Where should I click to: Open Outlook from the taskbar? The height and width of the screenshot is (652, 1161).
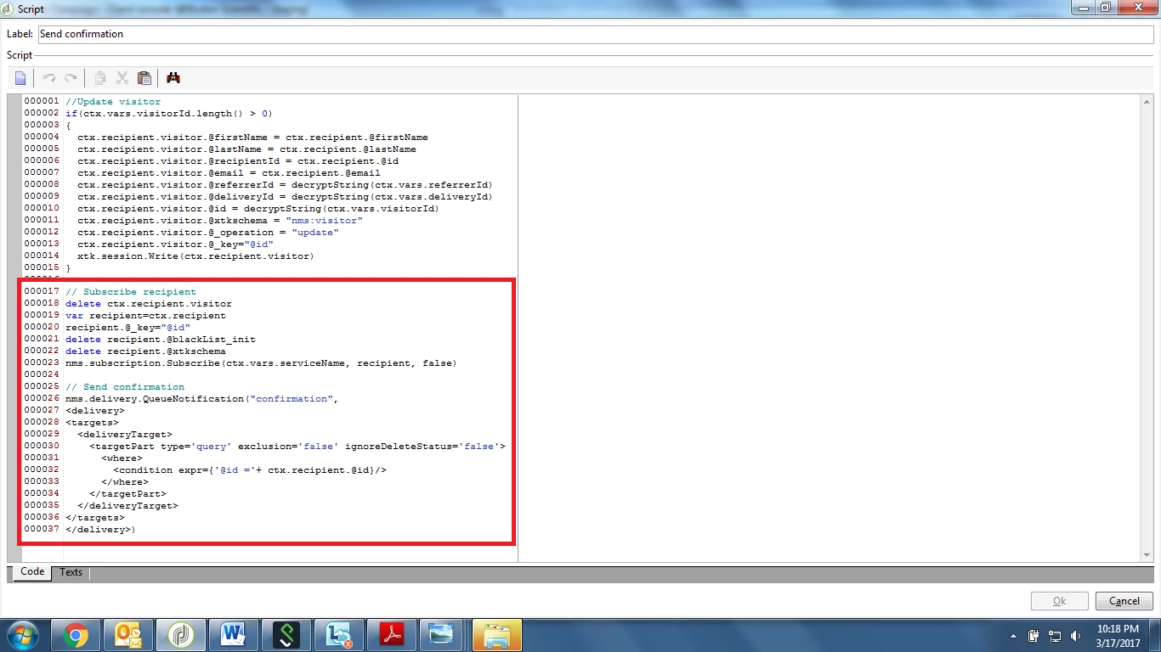[127, 635]
